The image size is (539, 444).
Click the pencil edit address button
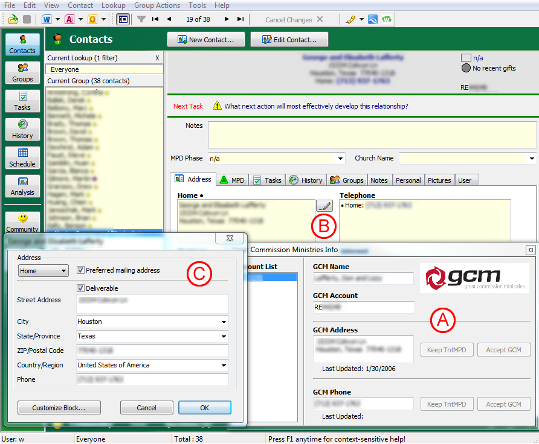pos(324,206)
